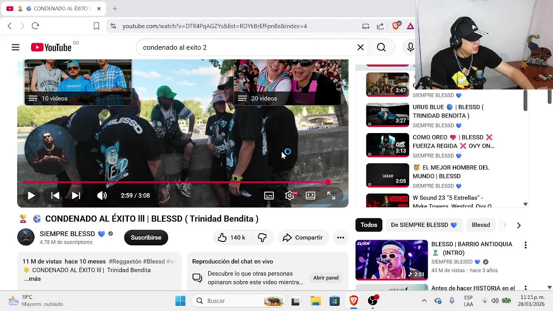Viewport: 553px width, 311px height.
Task: Open the 20 videos end-screen playlist card
Action: pos(287,83)
